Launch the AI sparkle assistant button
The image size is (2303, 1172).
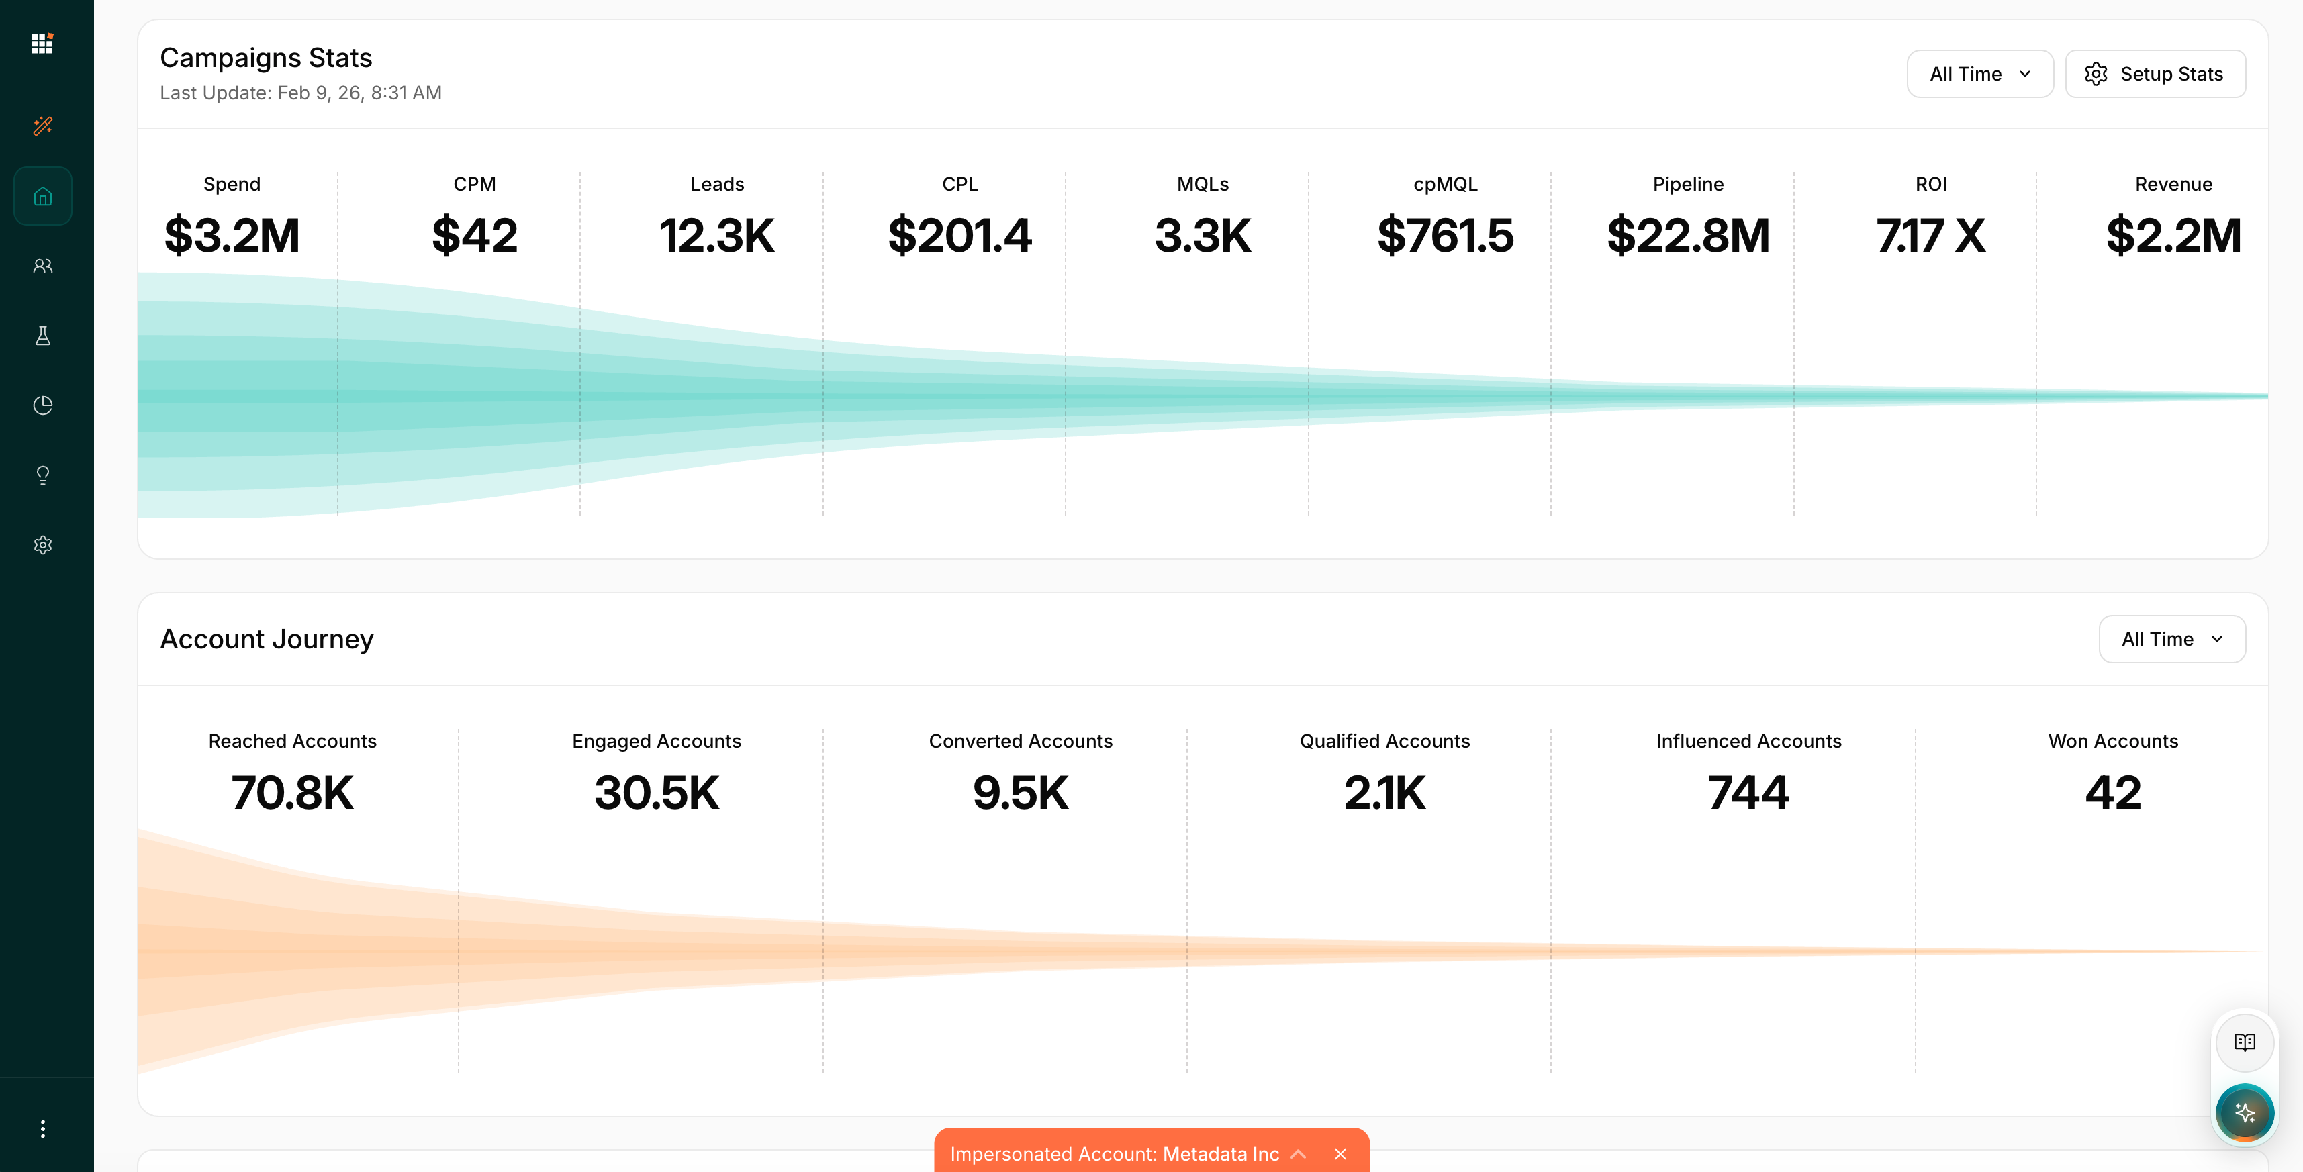click(2244, 1112)
